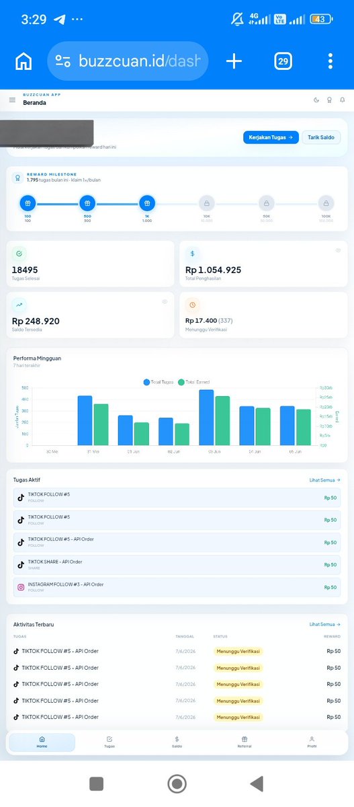Tap the locked 10K milestone
354x807 pixels.
click(x=206, y=202)
